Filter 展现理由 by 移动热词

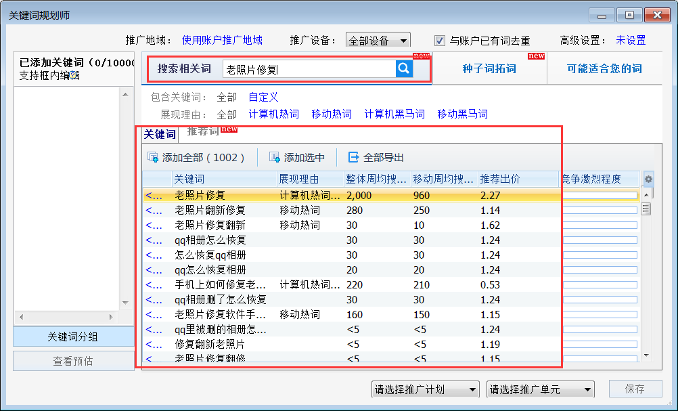point(332,114)
